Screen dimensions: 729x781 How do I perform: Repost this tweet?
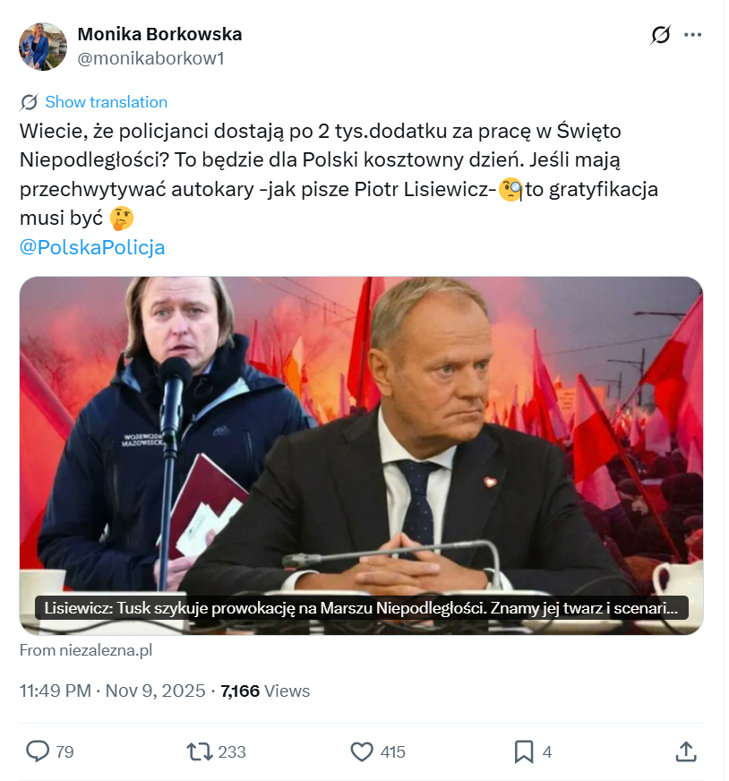(x=199, y=752)
